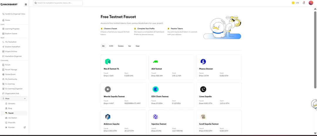Switch to Organizer View
The width and height of the screenshot is (317, 136).
coord(15,14)
